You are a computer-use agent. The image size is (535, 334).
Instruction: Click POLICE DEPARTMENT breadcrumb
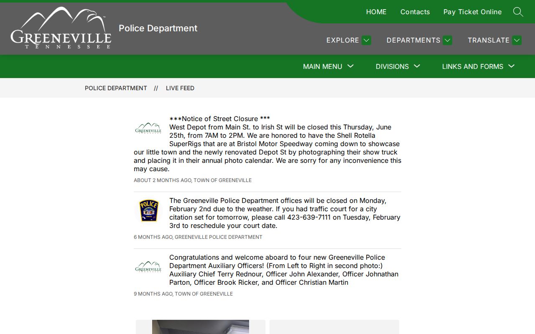pyautogui.click(x=116, y=88)
